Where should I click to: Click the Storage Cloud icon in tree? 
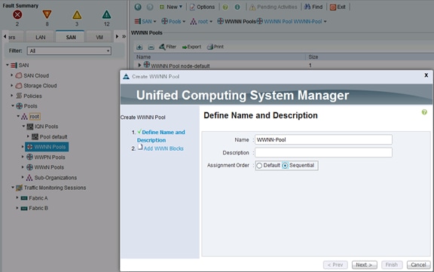pyautogui.click(x=19, y=86)
